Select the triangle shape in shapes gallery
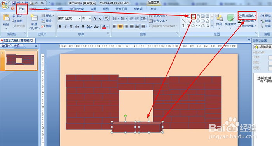Viewport: 272px width, 146px height. 207,21
